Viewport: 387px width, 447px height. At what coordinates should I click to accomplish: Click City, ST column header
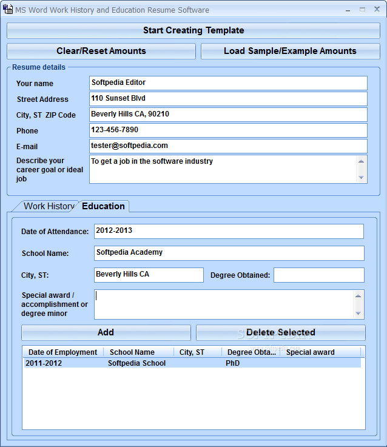coord(198,352)
